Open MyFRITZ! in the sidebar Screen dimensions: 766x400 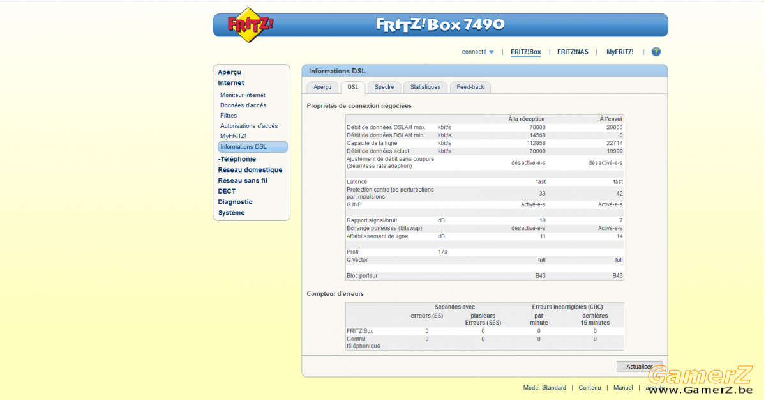pos(233,136)
